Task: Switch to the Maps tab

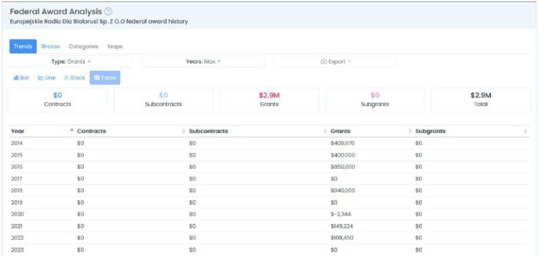Action: point(115,46)
